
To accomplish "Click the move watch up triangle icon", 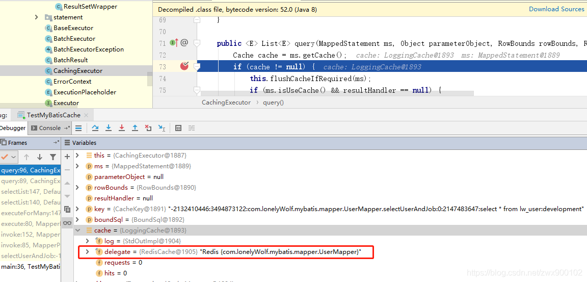I will click(67, 183).
